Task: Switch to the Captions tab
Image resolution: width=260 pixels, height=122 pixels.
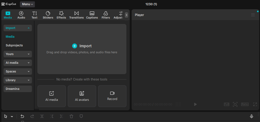Action: (92, 15)
